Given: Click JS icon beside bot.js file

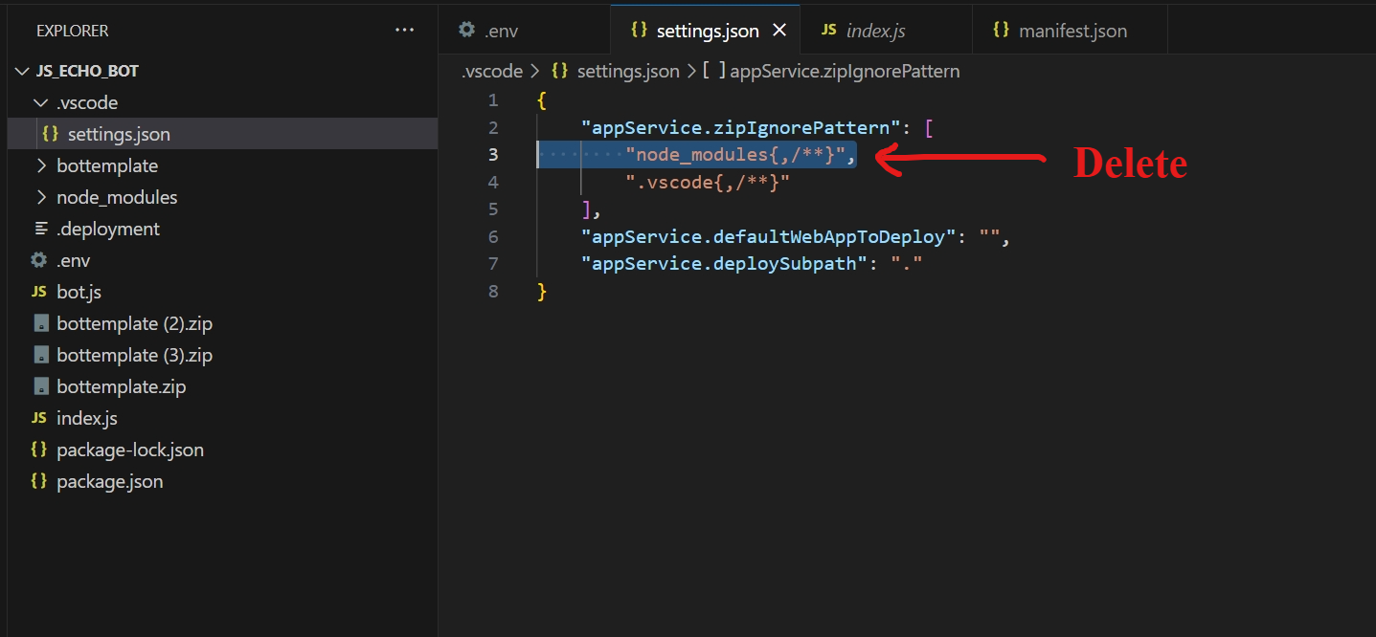Looking at the screenshot, I should [x=39, y=292].
